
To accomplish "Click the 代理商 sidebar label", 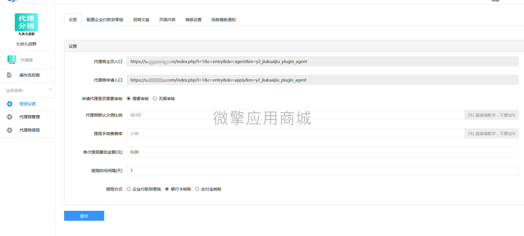I will (x=27, y=60).
